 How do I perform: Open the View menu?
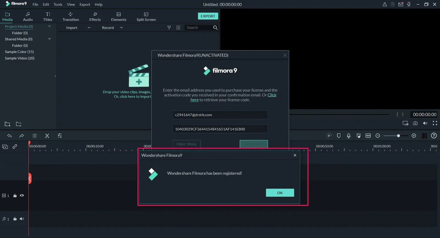click(71, 4)
